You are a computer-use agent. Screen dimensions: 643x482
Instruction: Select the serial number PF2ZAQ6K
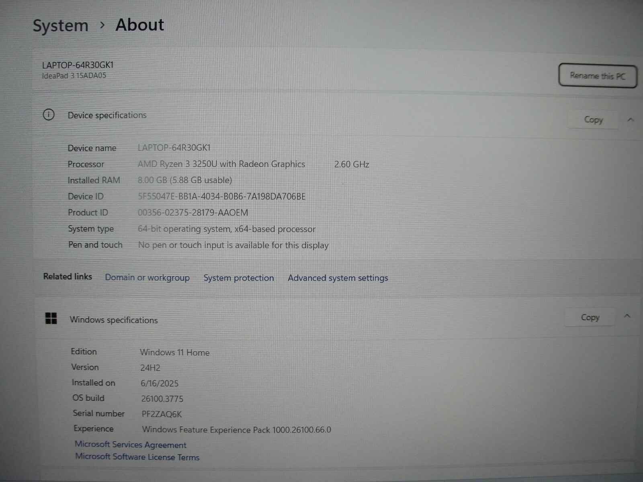click(x=161, y=414)
